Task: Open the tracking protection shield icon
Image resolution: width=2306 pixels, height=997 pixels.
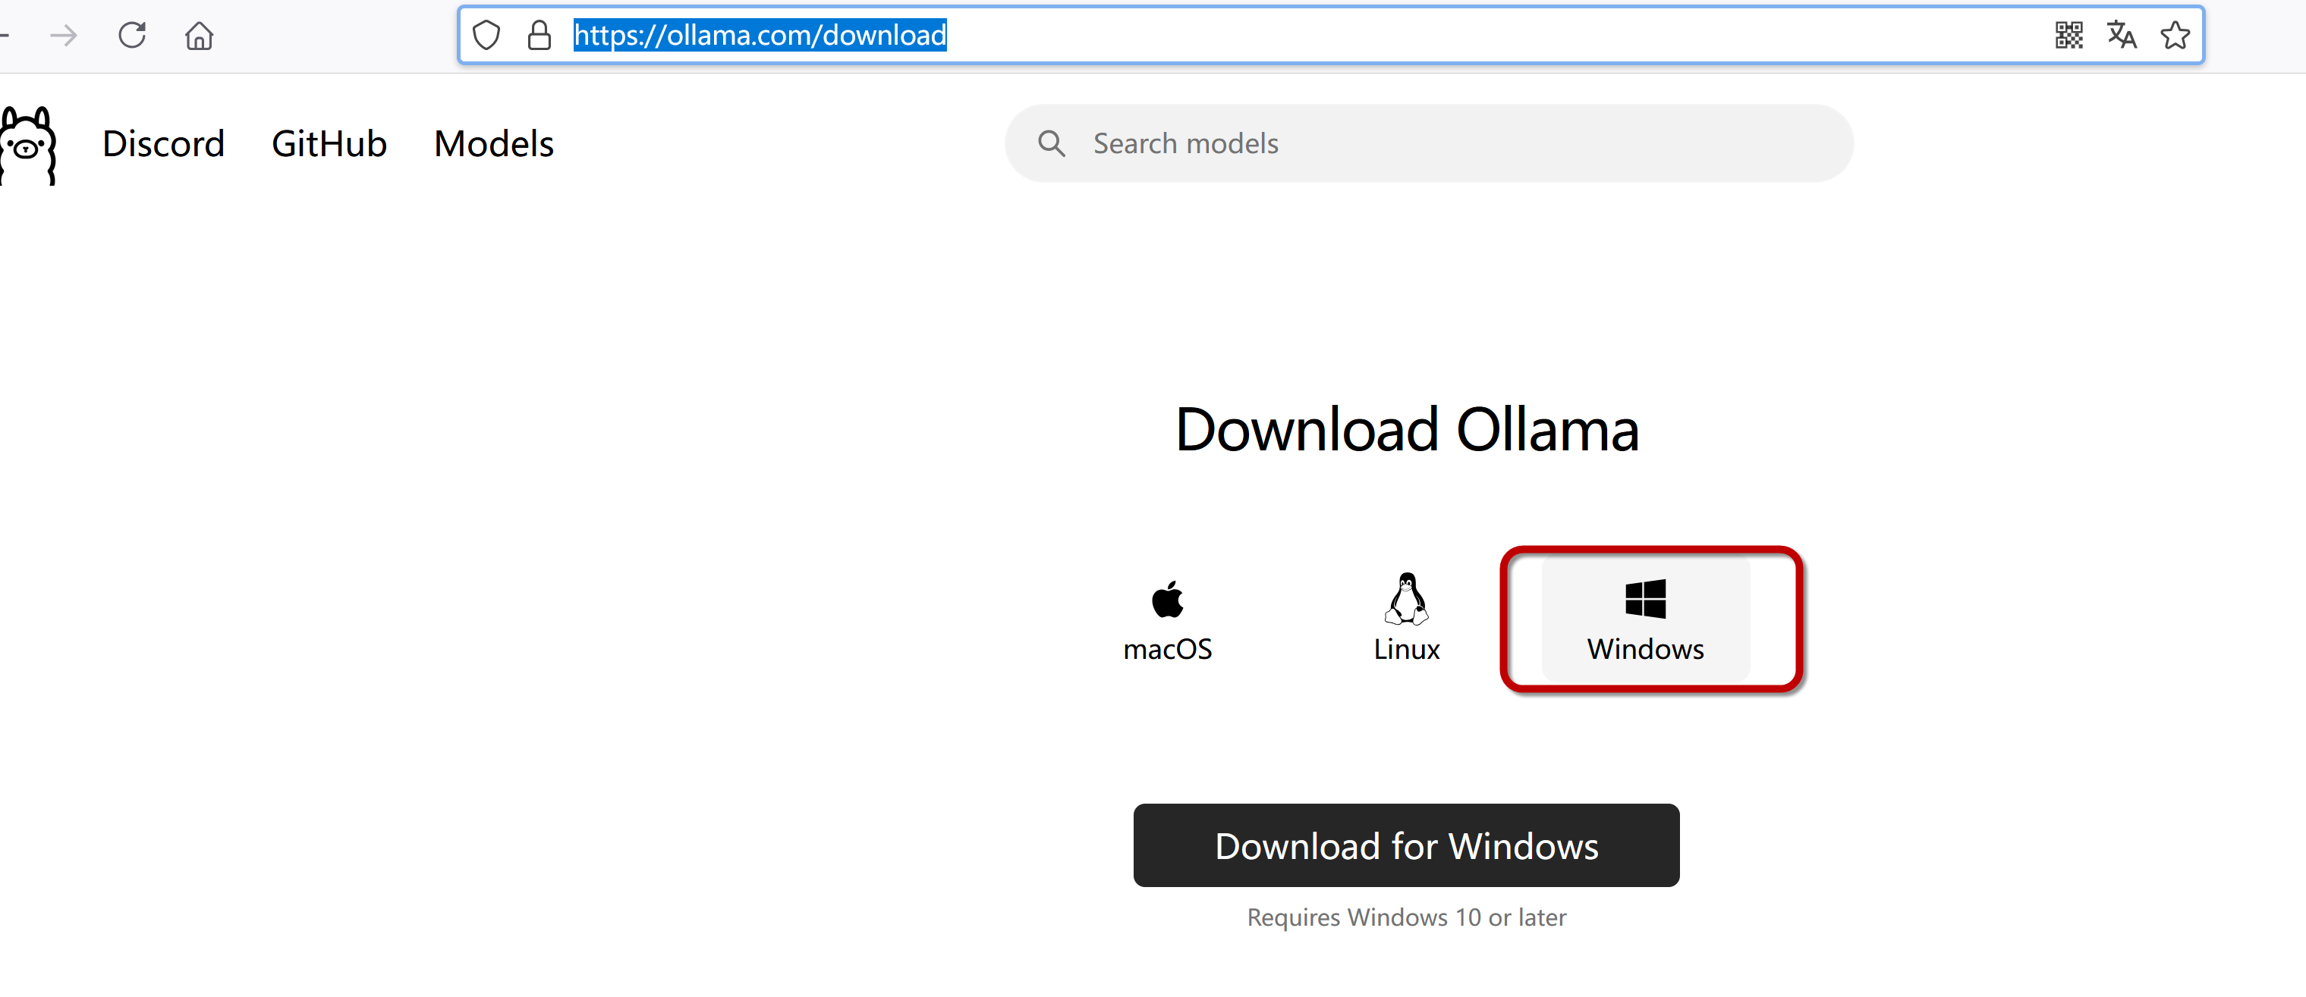Action: pos(486,36)
